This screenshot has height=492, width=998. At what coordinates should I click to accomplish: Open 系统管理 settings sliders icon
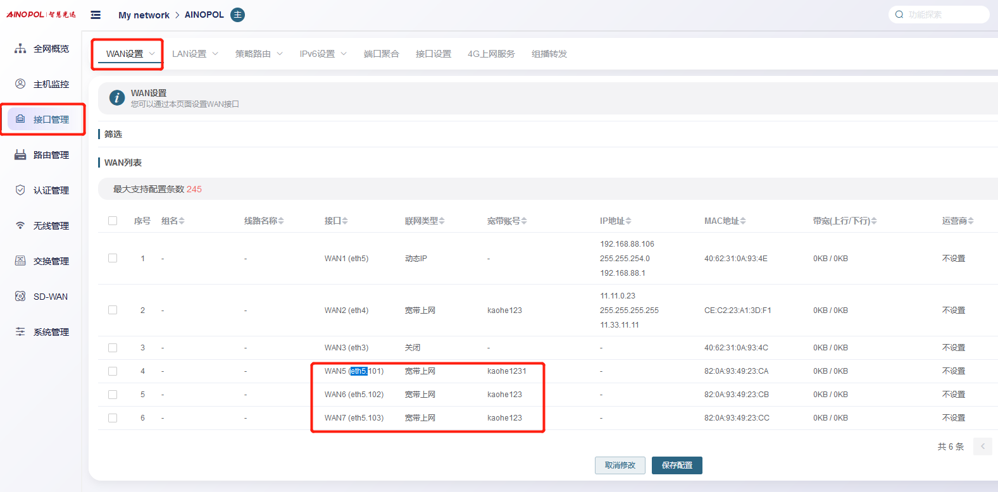20,332
